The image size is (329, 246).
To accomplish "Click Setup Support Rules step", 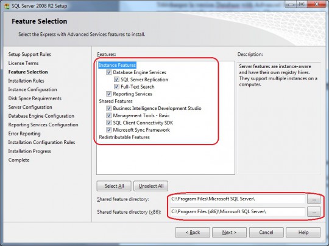I will (x=30, y=55).
